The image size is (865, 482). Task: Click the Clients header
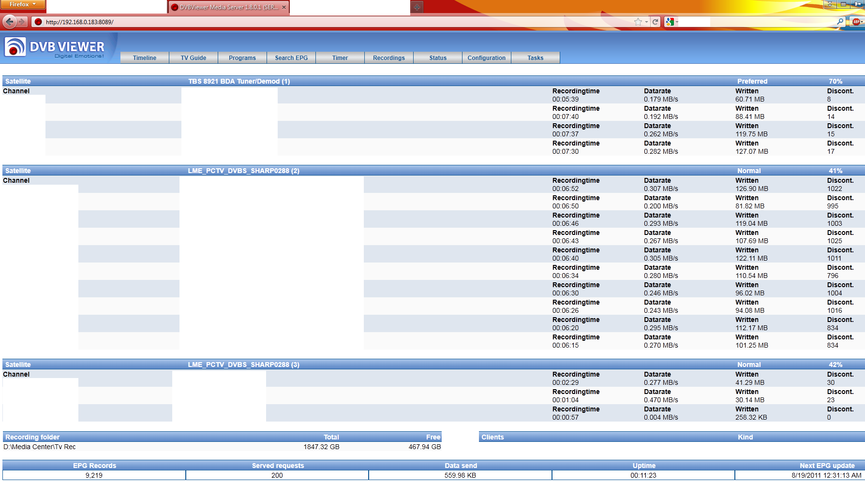point(492,437)
